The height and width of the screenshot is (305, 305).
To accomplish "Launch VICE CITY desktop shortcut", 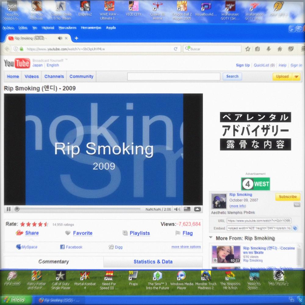I will [134, 9].
